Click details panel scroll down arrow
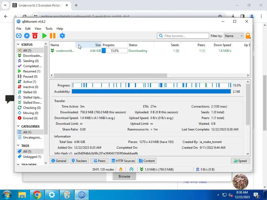This screenshot has height=200, width=267. 248,154
